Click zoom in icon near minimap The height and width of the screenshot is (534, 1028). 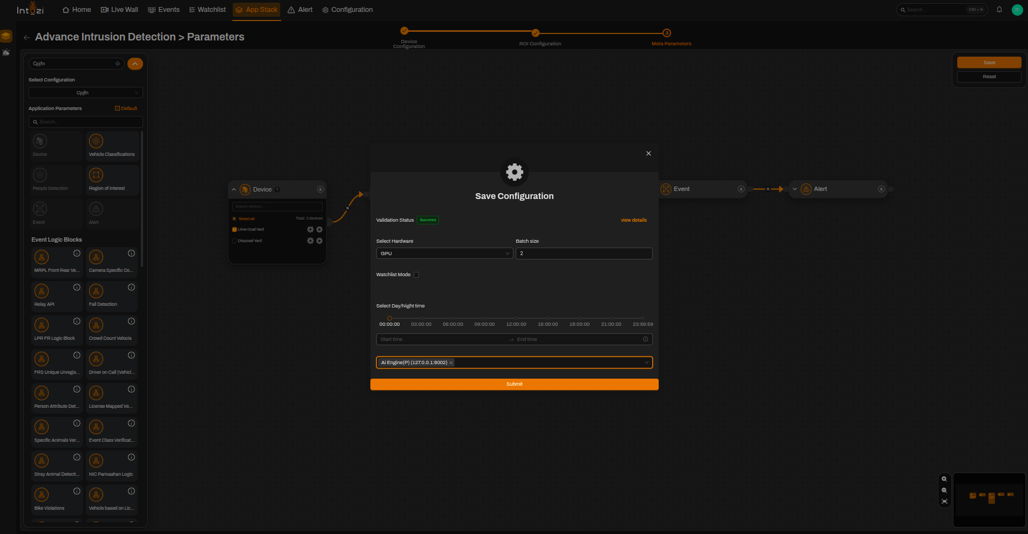pos(944,479)
